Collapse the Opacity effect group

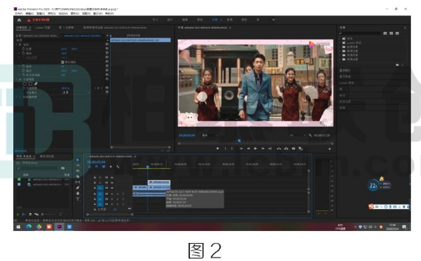pos(17,79)
